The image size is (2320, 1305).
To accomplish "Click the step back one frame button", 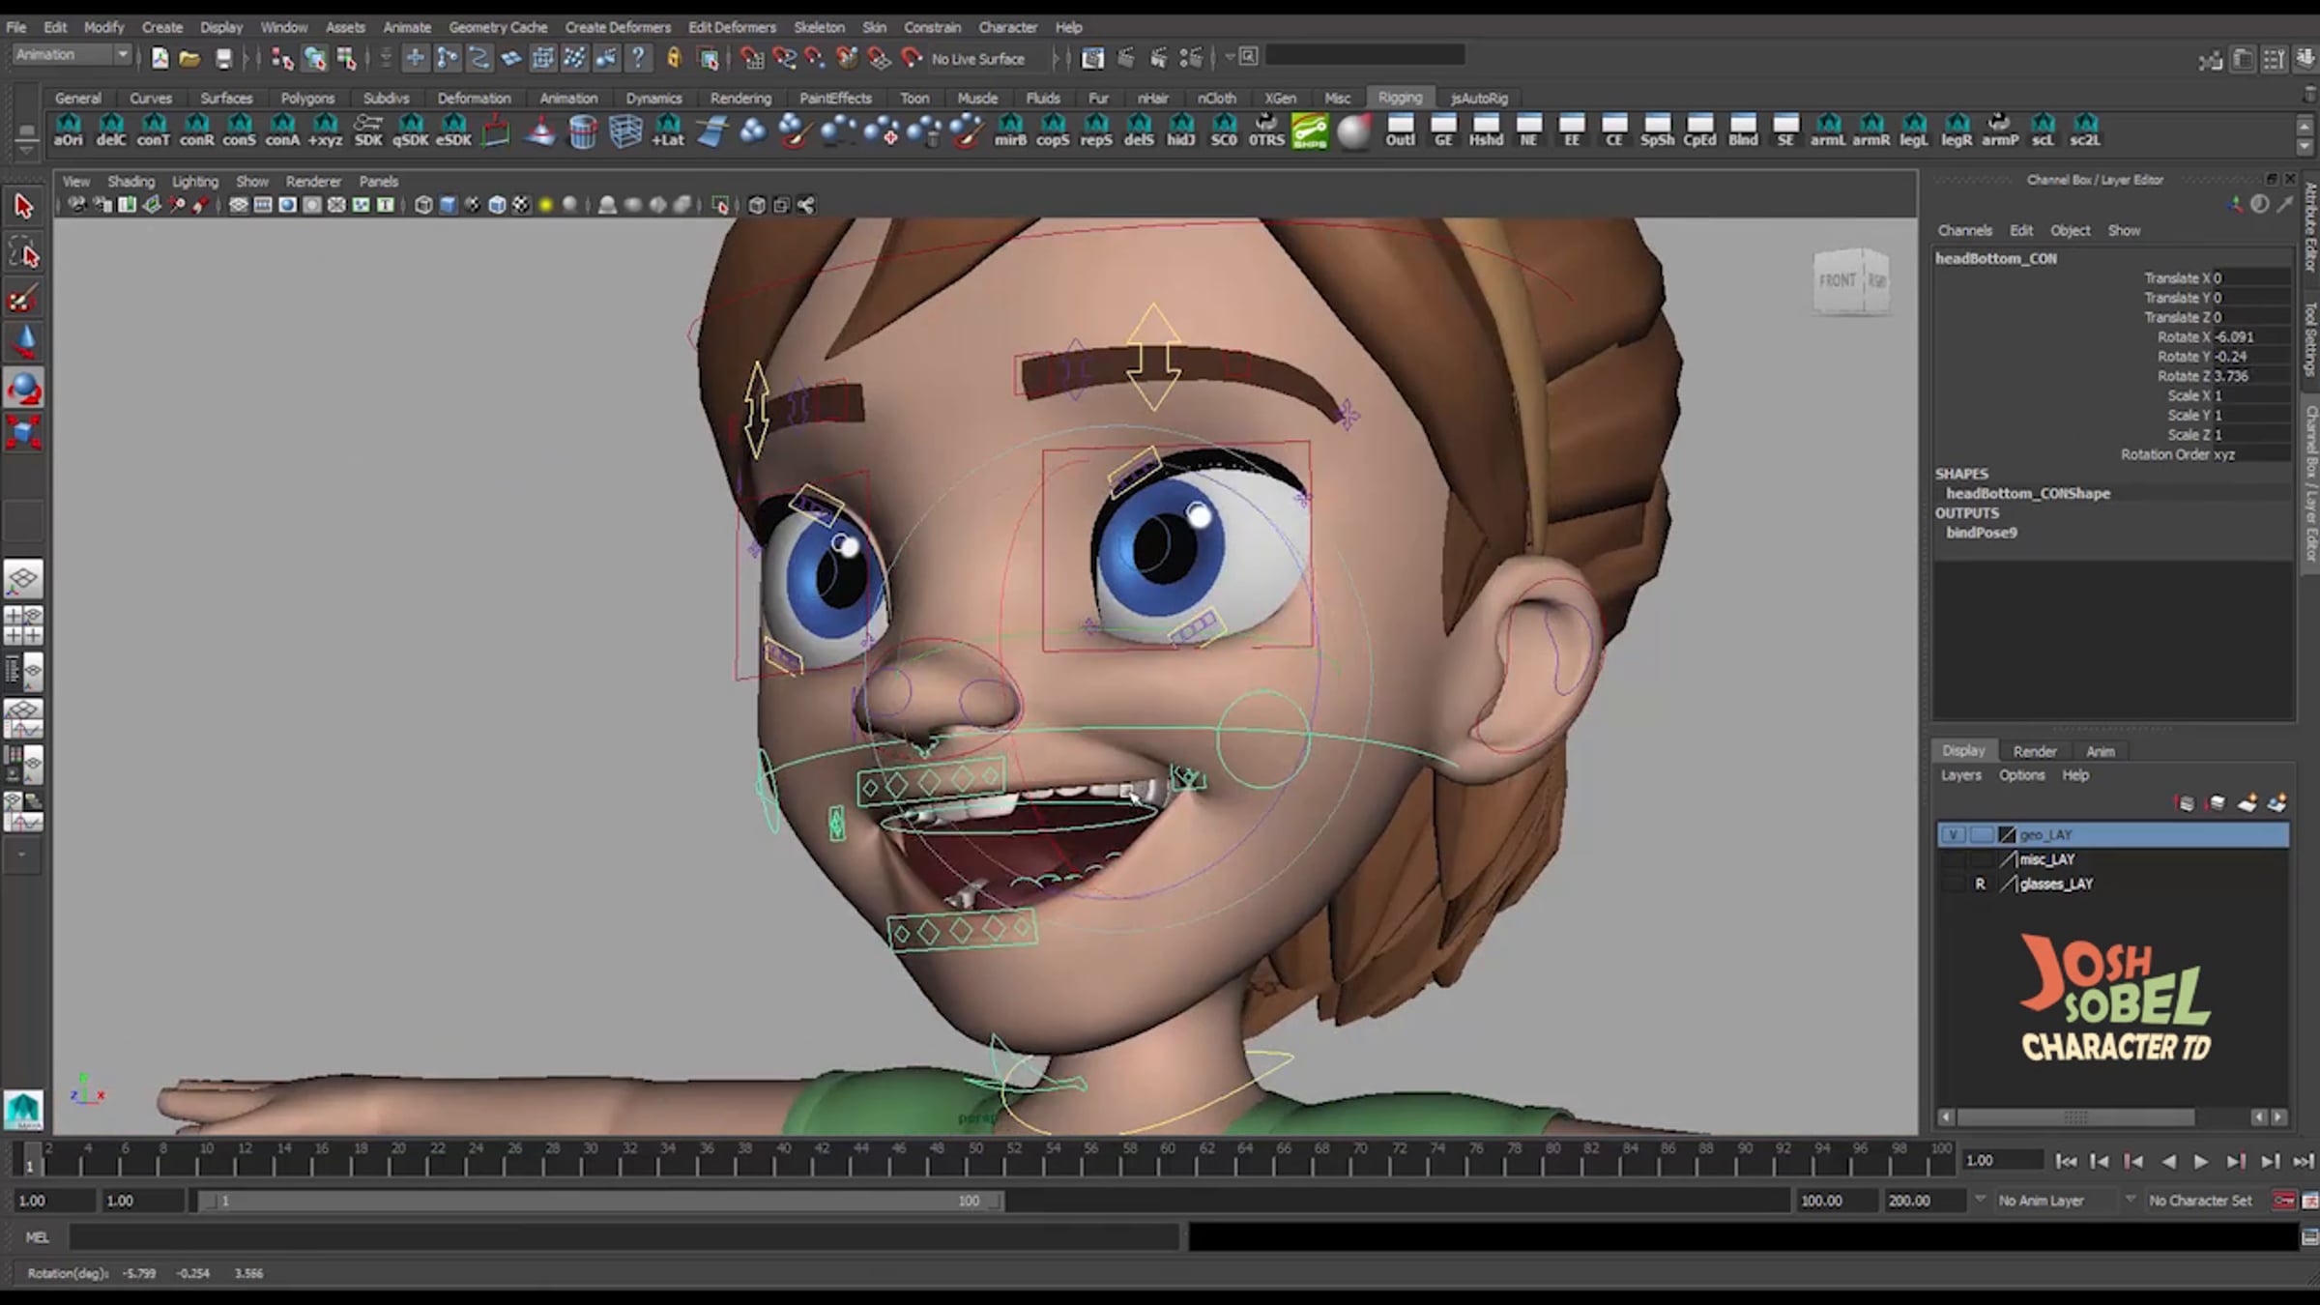I will [x=2100, y=1161].
